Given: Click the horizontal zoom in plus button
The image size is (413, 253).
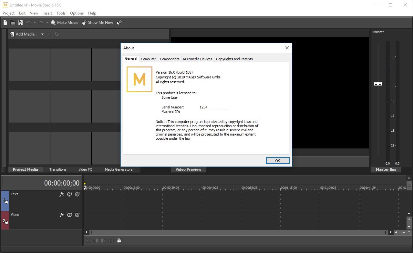Looking at the screenshot, I should click(396, 232).
